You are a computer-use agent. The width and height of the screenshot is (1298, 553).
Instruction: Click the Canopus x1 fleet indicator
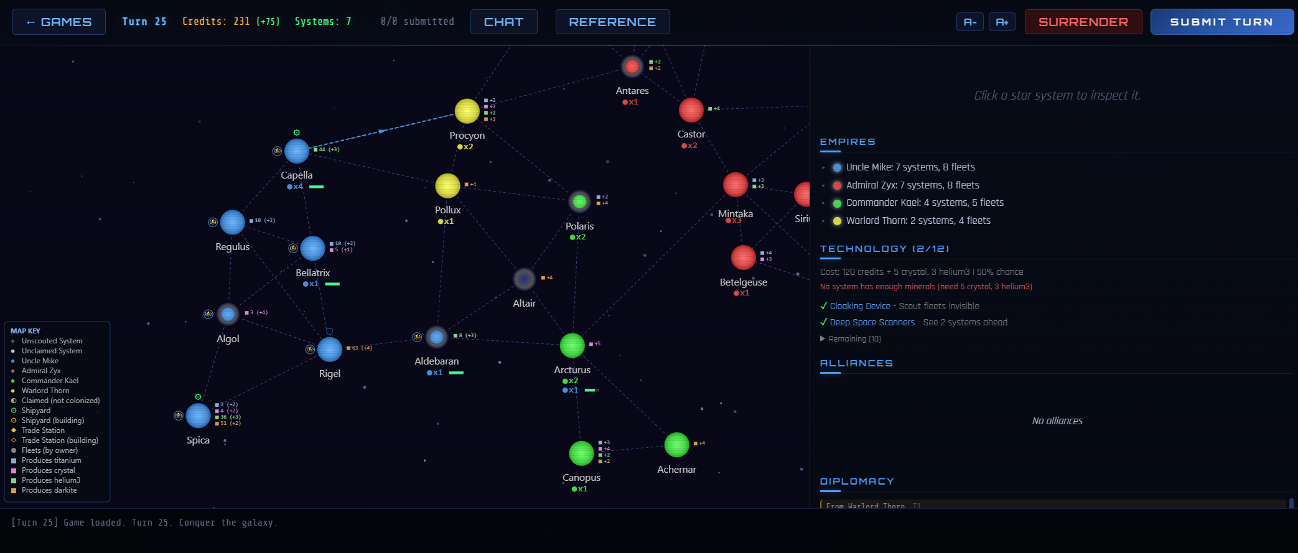tap(580, 489)
